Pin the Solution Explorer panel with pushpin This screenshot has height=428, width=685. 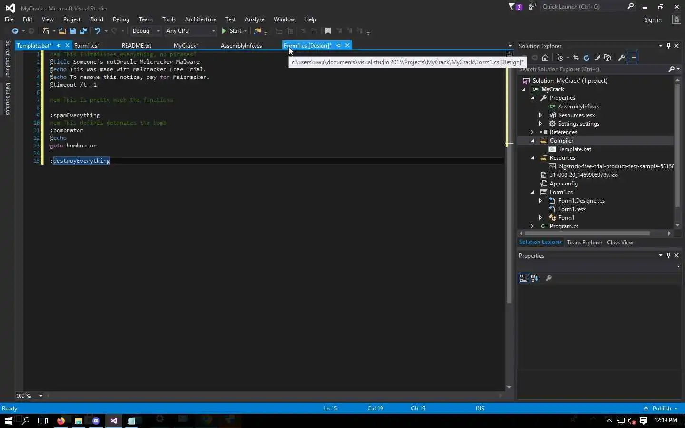(668, 46)
